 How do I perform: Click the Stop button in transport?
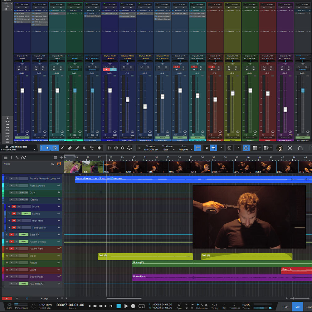[119, 306]
